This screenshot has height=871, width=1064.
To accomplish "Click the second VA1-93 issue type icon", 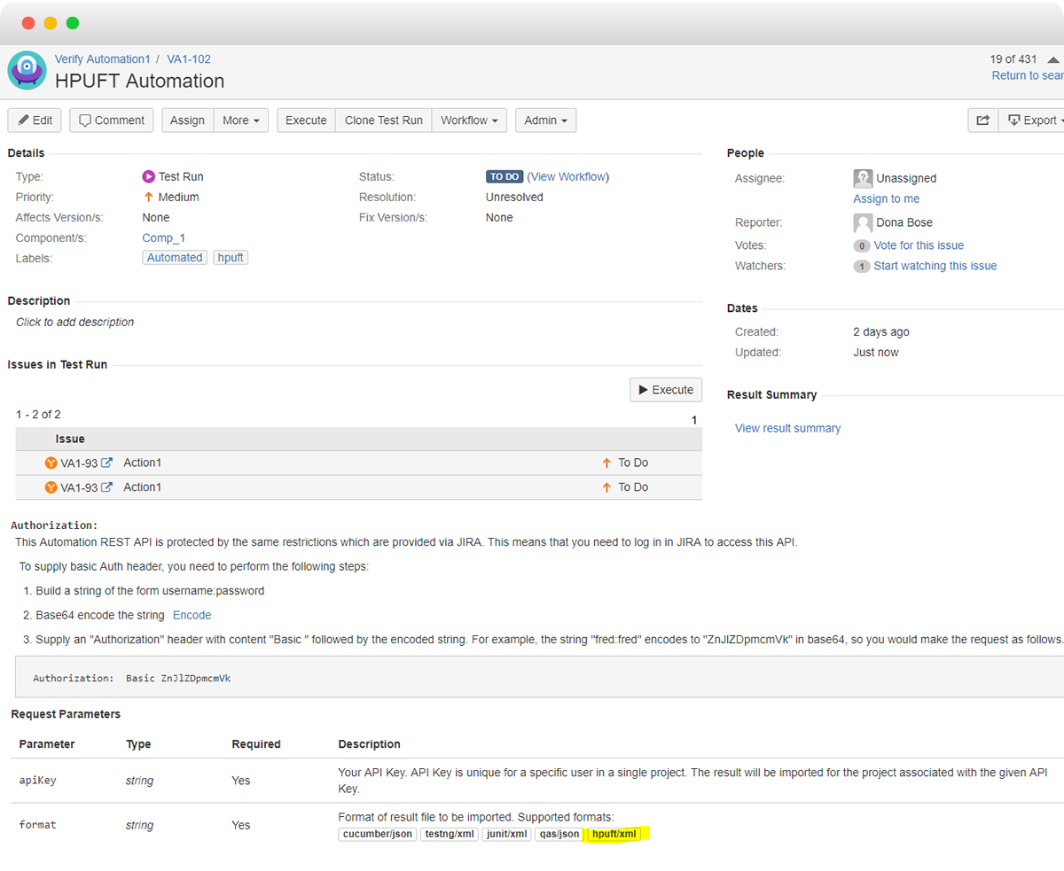I will coord(51,487).
